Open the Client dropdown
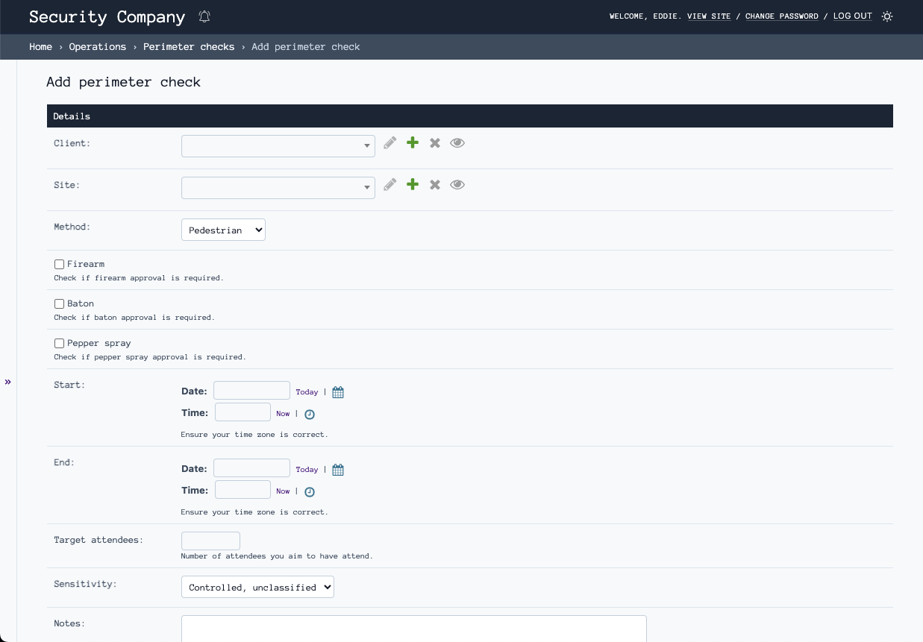Screen dimensions: 923x642 (x=278, y=146)
